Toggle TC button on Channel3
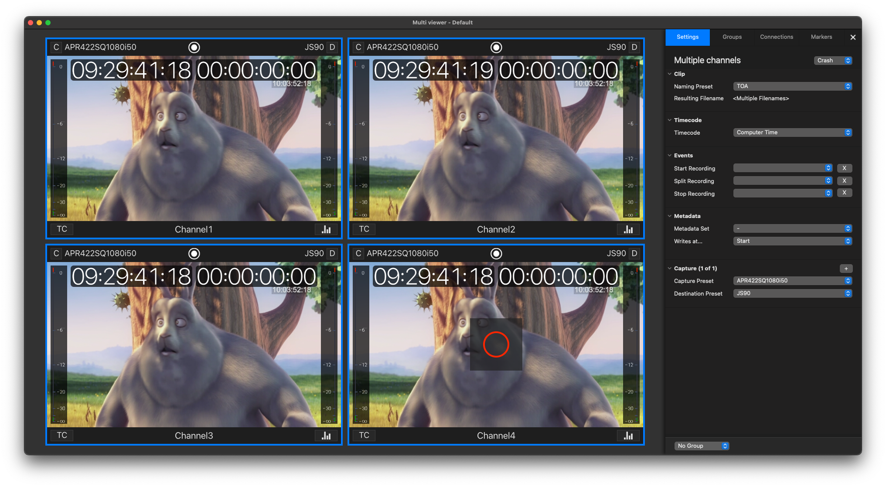Image resolution: width=886 pixels, height=487 pixels. (62, 436)
